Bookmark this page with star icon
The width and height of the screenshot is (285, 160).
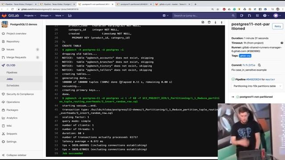click(x=218, y=9)
